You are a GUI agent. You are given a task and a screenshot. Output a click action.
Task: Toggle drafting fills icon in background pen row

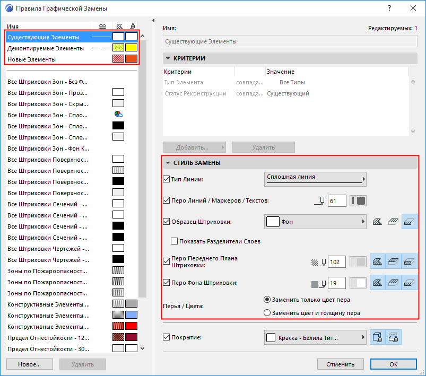tap(377, 283)
